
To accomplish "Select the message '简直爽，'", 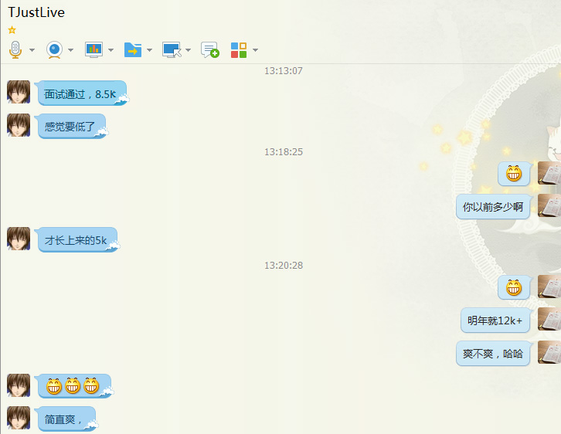I will tap(66, 419).
